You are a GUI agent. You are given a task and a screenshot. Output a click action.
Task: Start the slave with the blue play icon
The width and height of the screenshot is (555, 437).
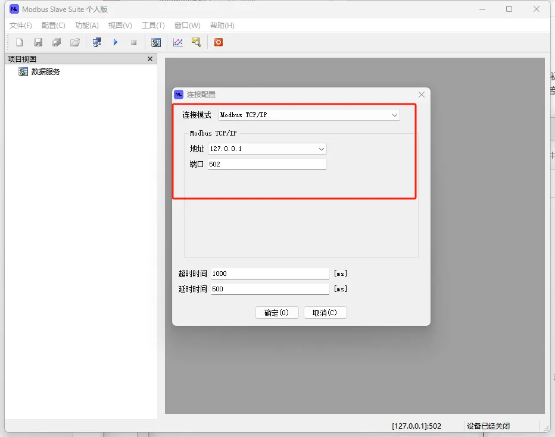click(116, 42)
